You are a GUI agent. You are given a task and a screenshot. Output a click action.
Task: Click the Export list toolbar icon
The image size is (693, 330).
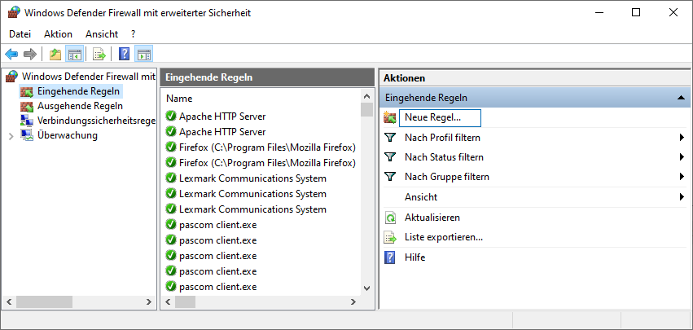(99, 55)
